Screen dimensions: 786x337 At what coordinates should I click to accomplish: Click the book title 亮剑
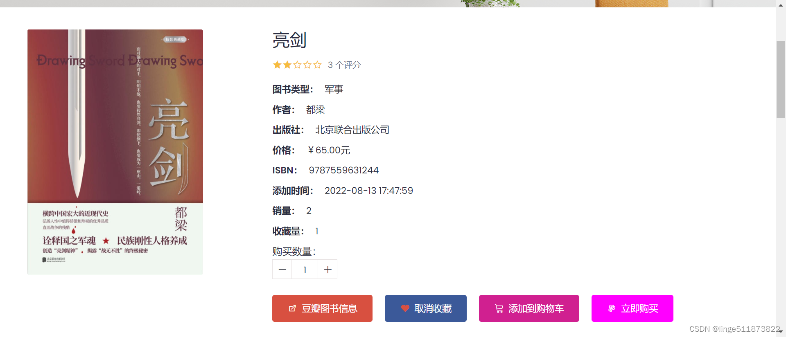pyautogui.click(x=289, y=40)
